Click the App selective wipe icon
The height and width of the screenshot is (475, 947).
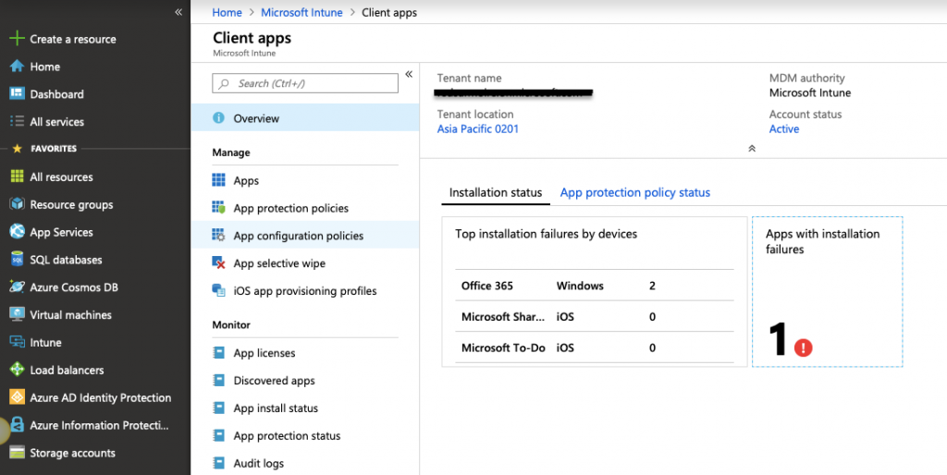[219, 263]
